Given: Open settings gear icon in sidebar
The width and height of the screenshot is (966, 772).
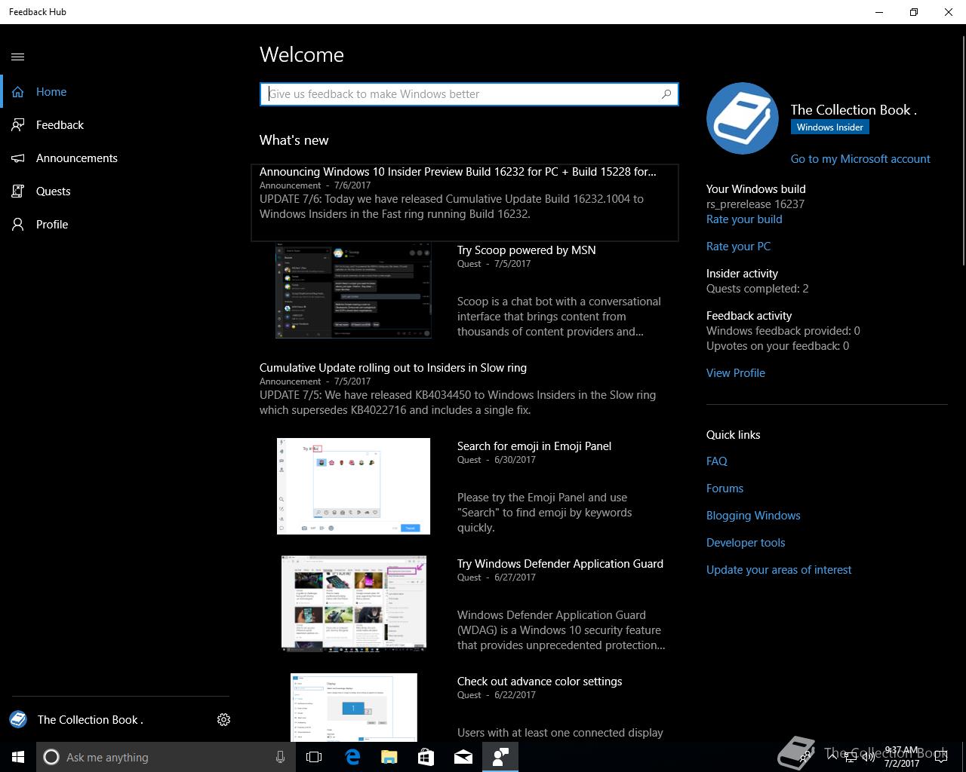Looking at the screenshot, I should click(223, 720).
